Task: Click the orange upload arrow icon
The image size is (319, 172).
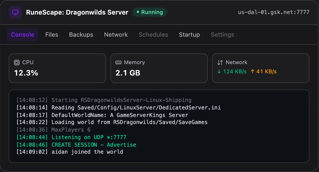Action: (252, 71)
